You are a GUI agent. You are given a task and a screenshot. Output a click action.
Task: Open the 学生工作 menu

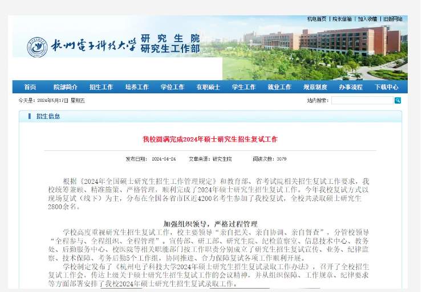[244, 87]
